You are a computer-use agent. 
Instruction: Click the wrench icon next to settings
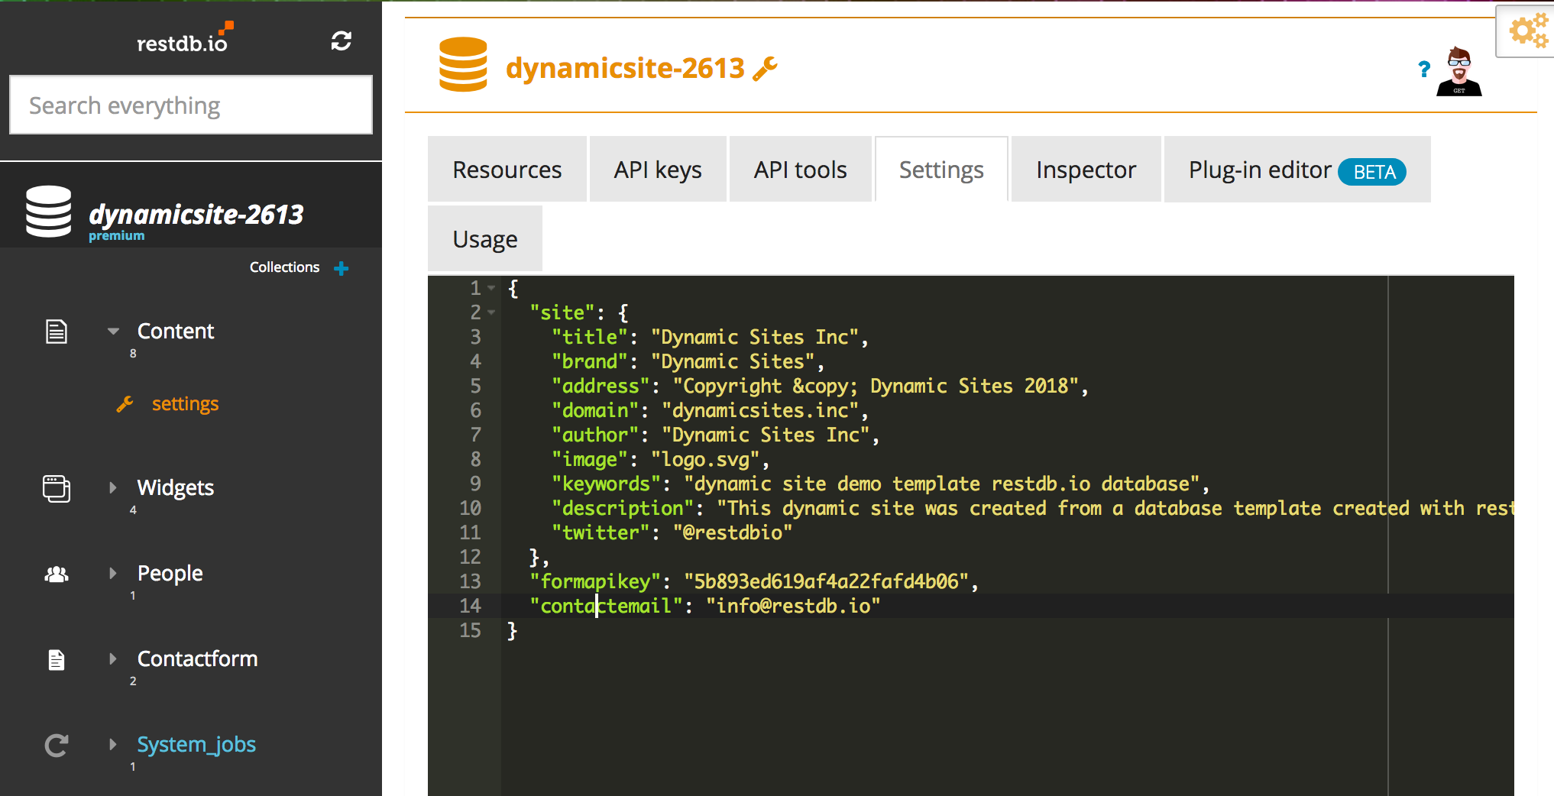125,404
